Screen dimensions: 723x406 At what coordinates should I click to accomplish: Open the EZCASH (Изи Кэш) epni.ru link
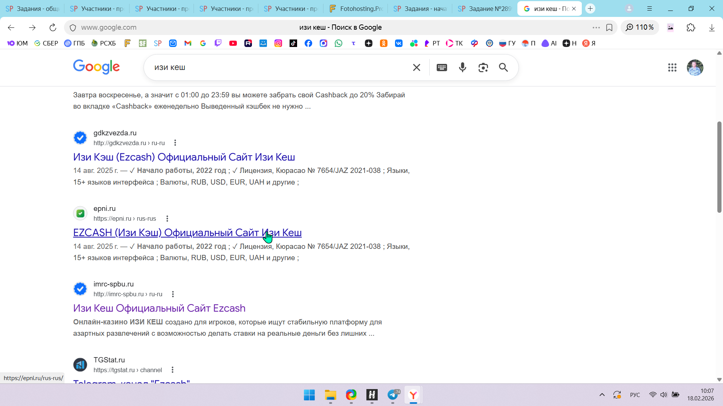coord(187,233)
